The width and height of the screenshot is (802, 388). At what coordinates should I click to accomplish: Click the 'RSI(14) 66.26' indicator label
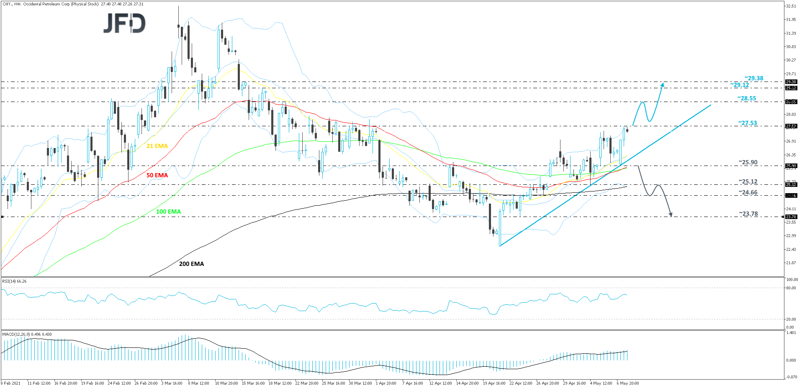pos(14,281)
